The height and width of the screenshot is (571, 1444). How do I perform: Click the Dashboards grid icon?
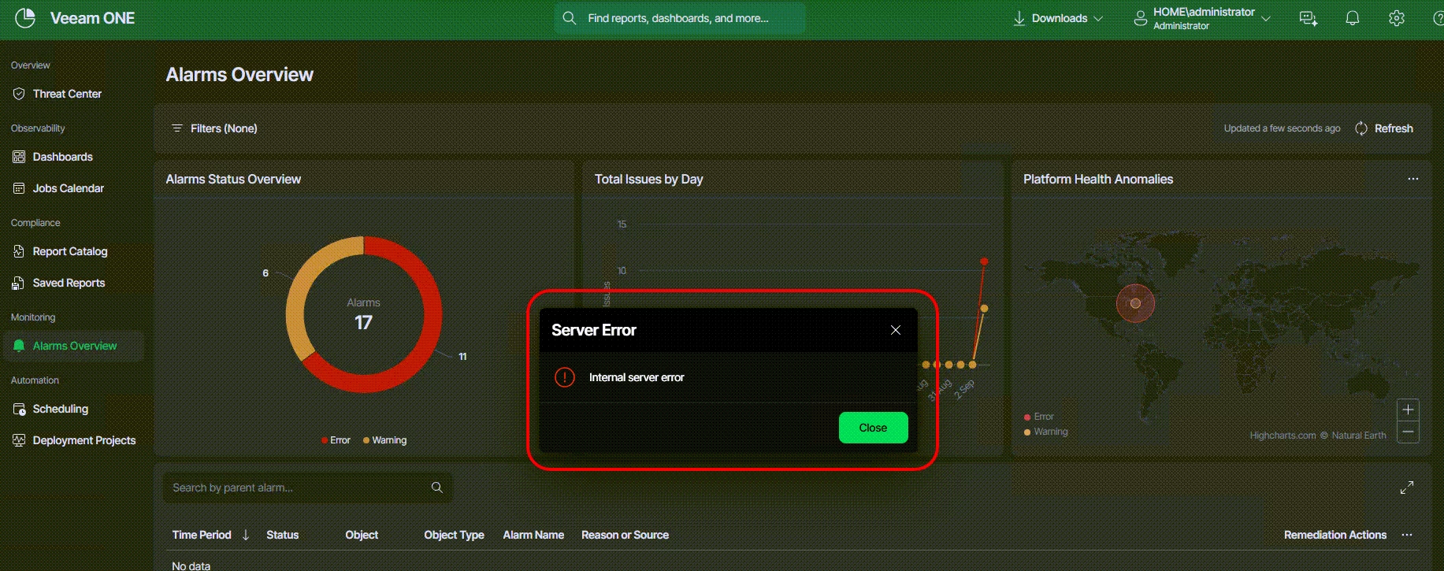click(x=19, y=157)
